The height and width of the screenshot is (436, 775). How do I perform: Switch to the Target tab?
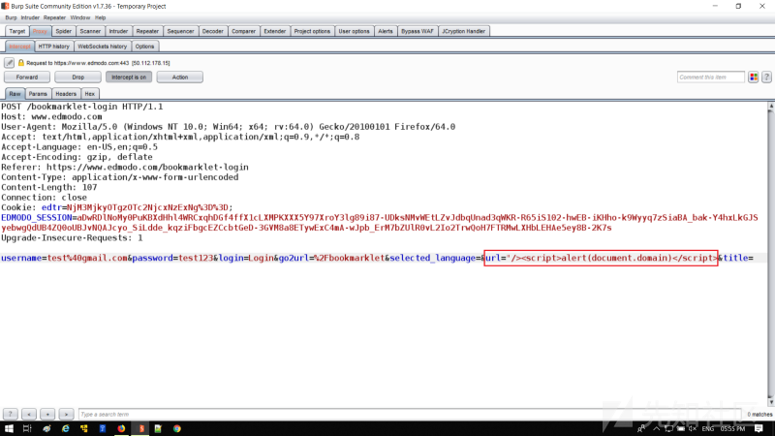coord(16,31)
